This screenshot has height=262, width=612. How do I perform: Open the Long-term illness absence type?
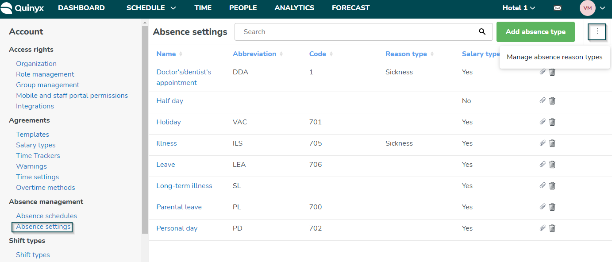coord(185,186)
